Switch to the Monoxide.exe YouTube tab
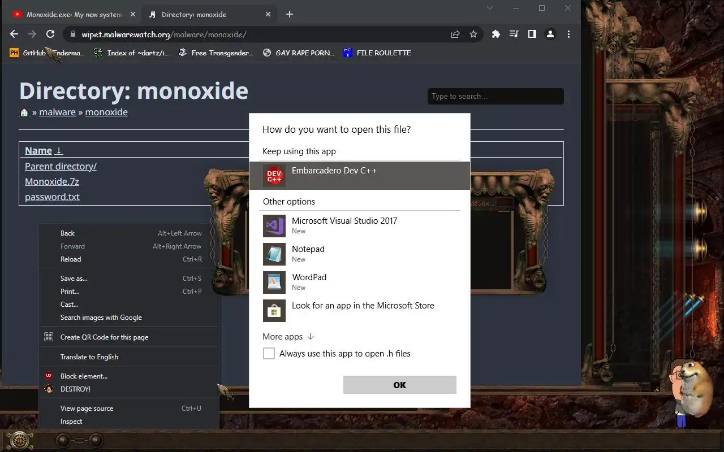724x452 pixels. coord(74,15)
